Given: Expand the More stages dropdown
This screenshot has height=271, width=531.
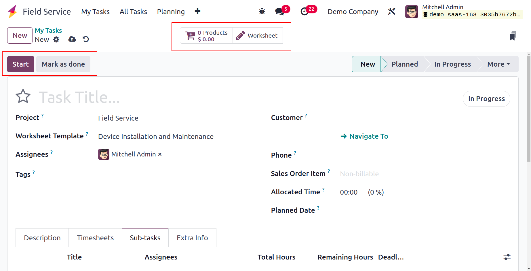Looking at the screenshot, I should (498, 64).
